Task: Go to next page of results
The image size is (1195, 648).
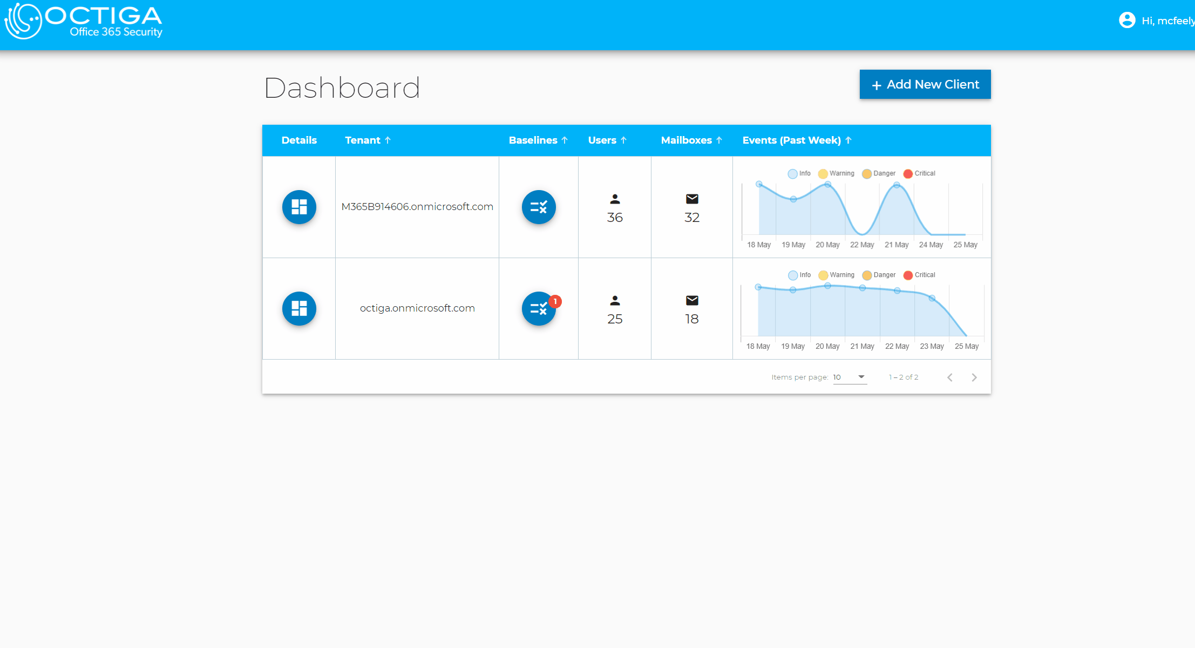Action: tap(974, 377)
